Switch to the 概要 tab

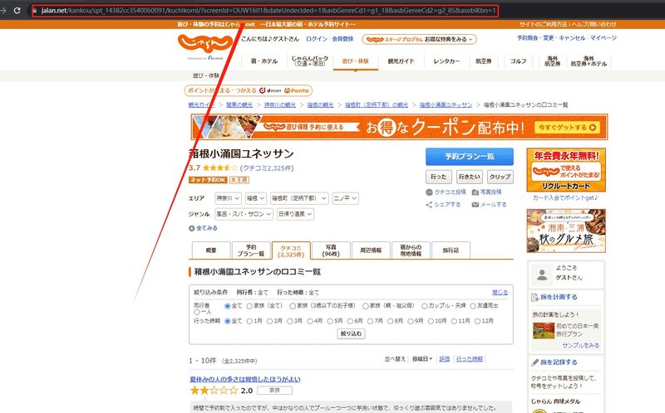tap(211, 250)
